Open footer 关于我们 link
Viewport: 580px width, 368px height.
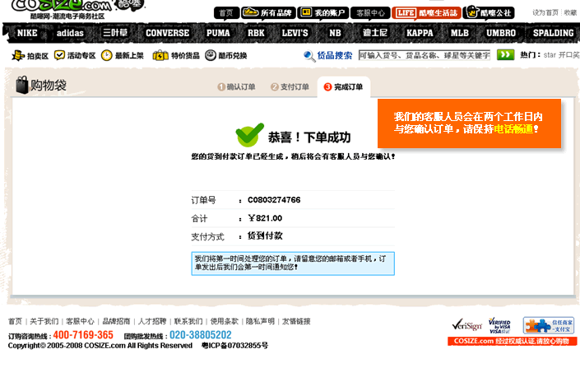click(44, 321)
